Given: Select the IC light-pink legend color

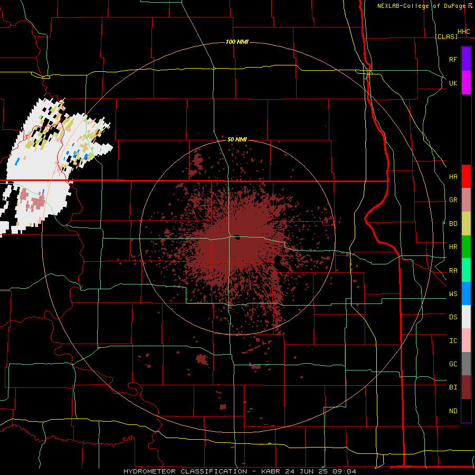Looking at the screenshot, I should (466, 340).
